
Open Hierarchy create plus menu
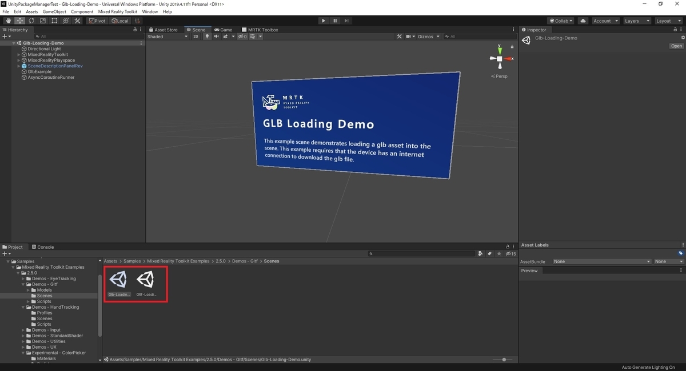(6, 37)
